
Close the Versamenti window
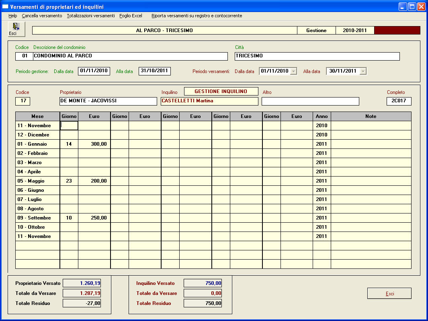(422, 6)
